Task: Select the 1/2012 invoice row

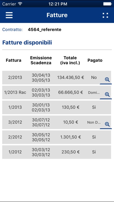Action: pyautogui.click(x=56, y=152)
